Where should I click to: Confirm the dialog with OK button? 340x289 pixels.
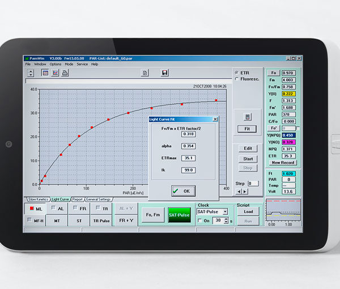pyautogui.click(x=183, y=191)
